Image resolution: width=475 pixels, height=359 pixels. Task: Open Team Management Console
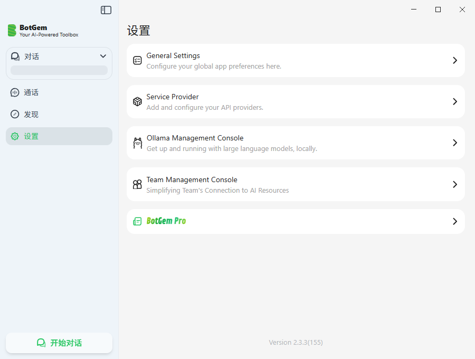pyautogui.click(x=296, y=184)
